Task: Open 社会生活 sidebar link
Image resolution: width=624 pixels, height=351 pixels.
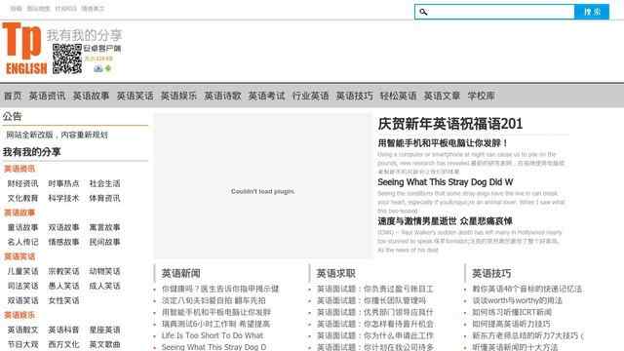Action: 104,183
